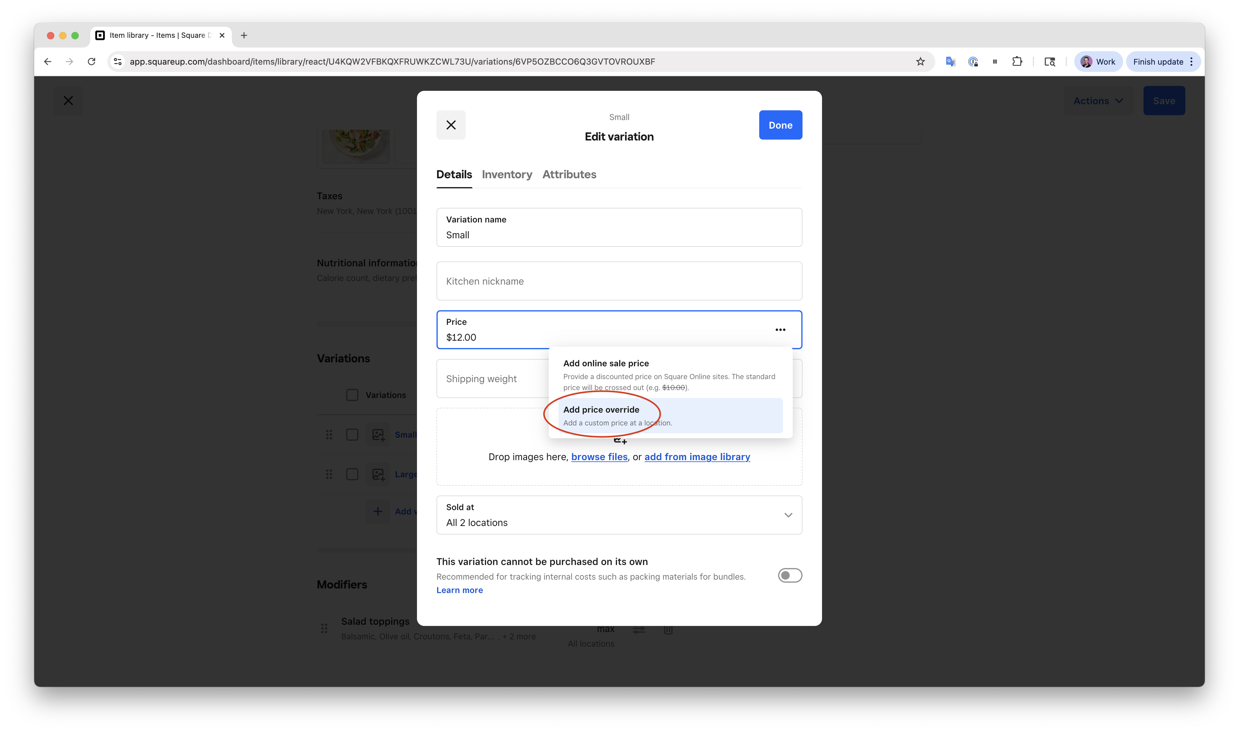The width and height of the screenshot is (1239, 732).
Task: Bookmark this page with the star icon
Action: 920,62
